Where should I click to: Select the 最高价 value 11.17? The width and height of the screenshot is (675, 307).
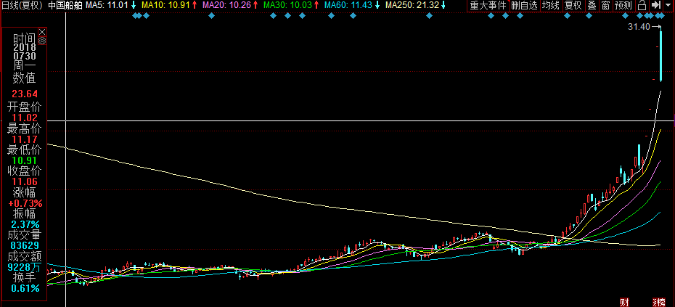[x=25, y=139]
